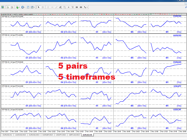Select the equidistant channel tool
187x140 pixels.
click(x=60, y=7)
